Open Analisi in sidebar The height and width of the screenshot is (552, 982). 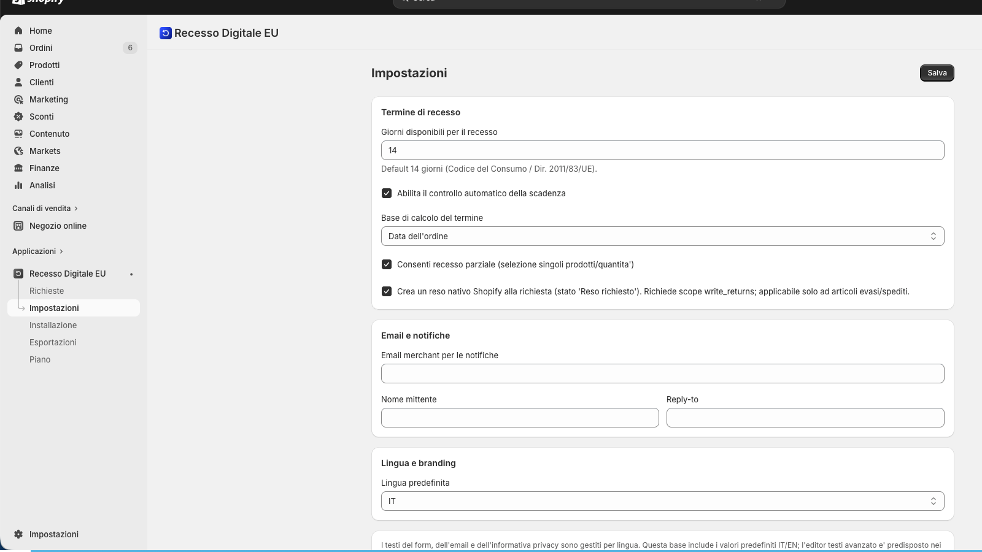pos(74,185)
